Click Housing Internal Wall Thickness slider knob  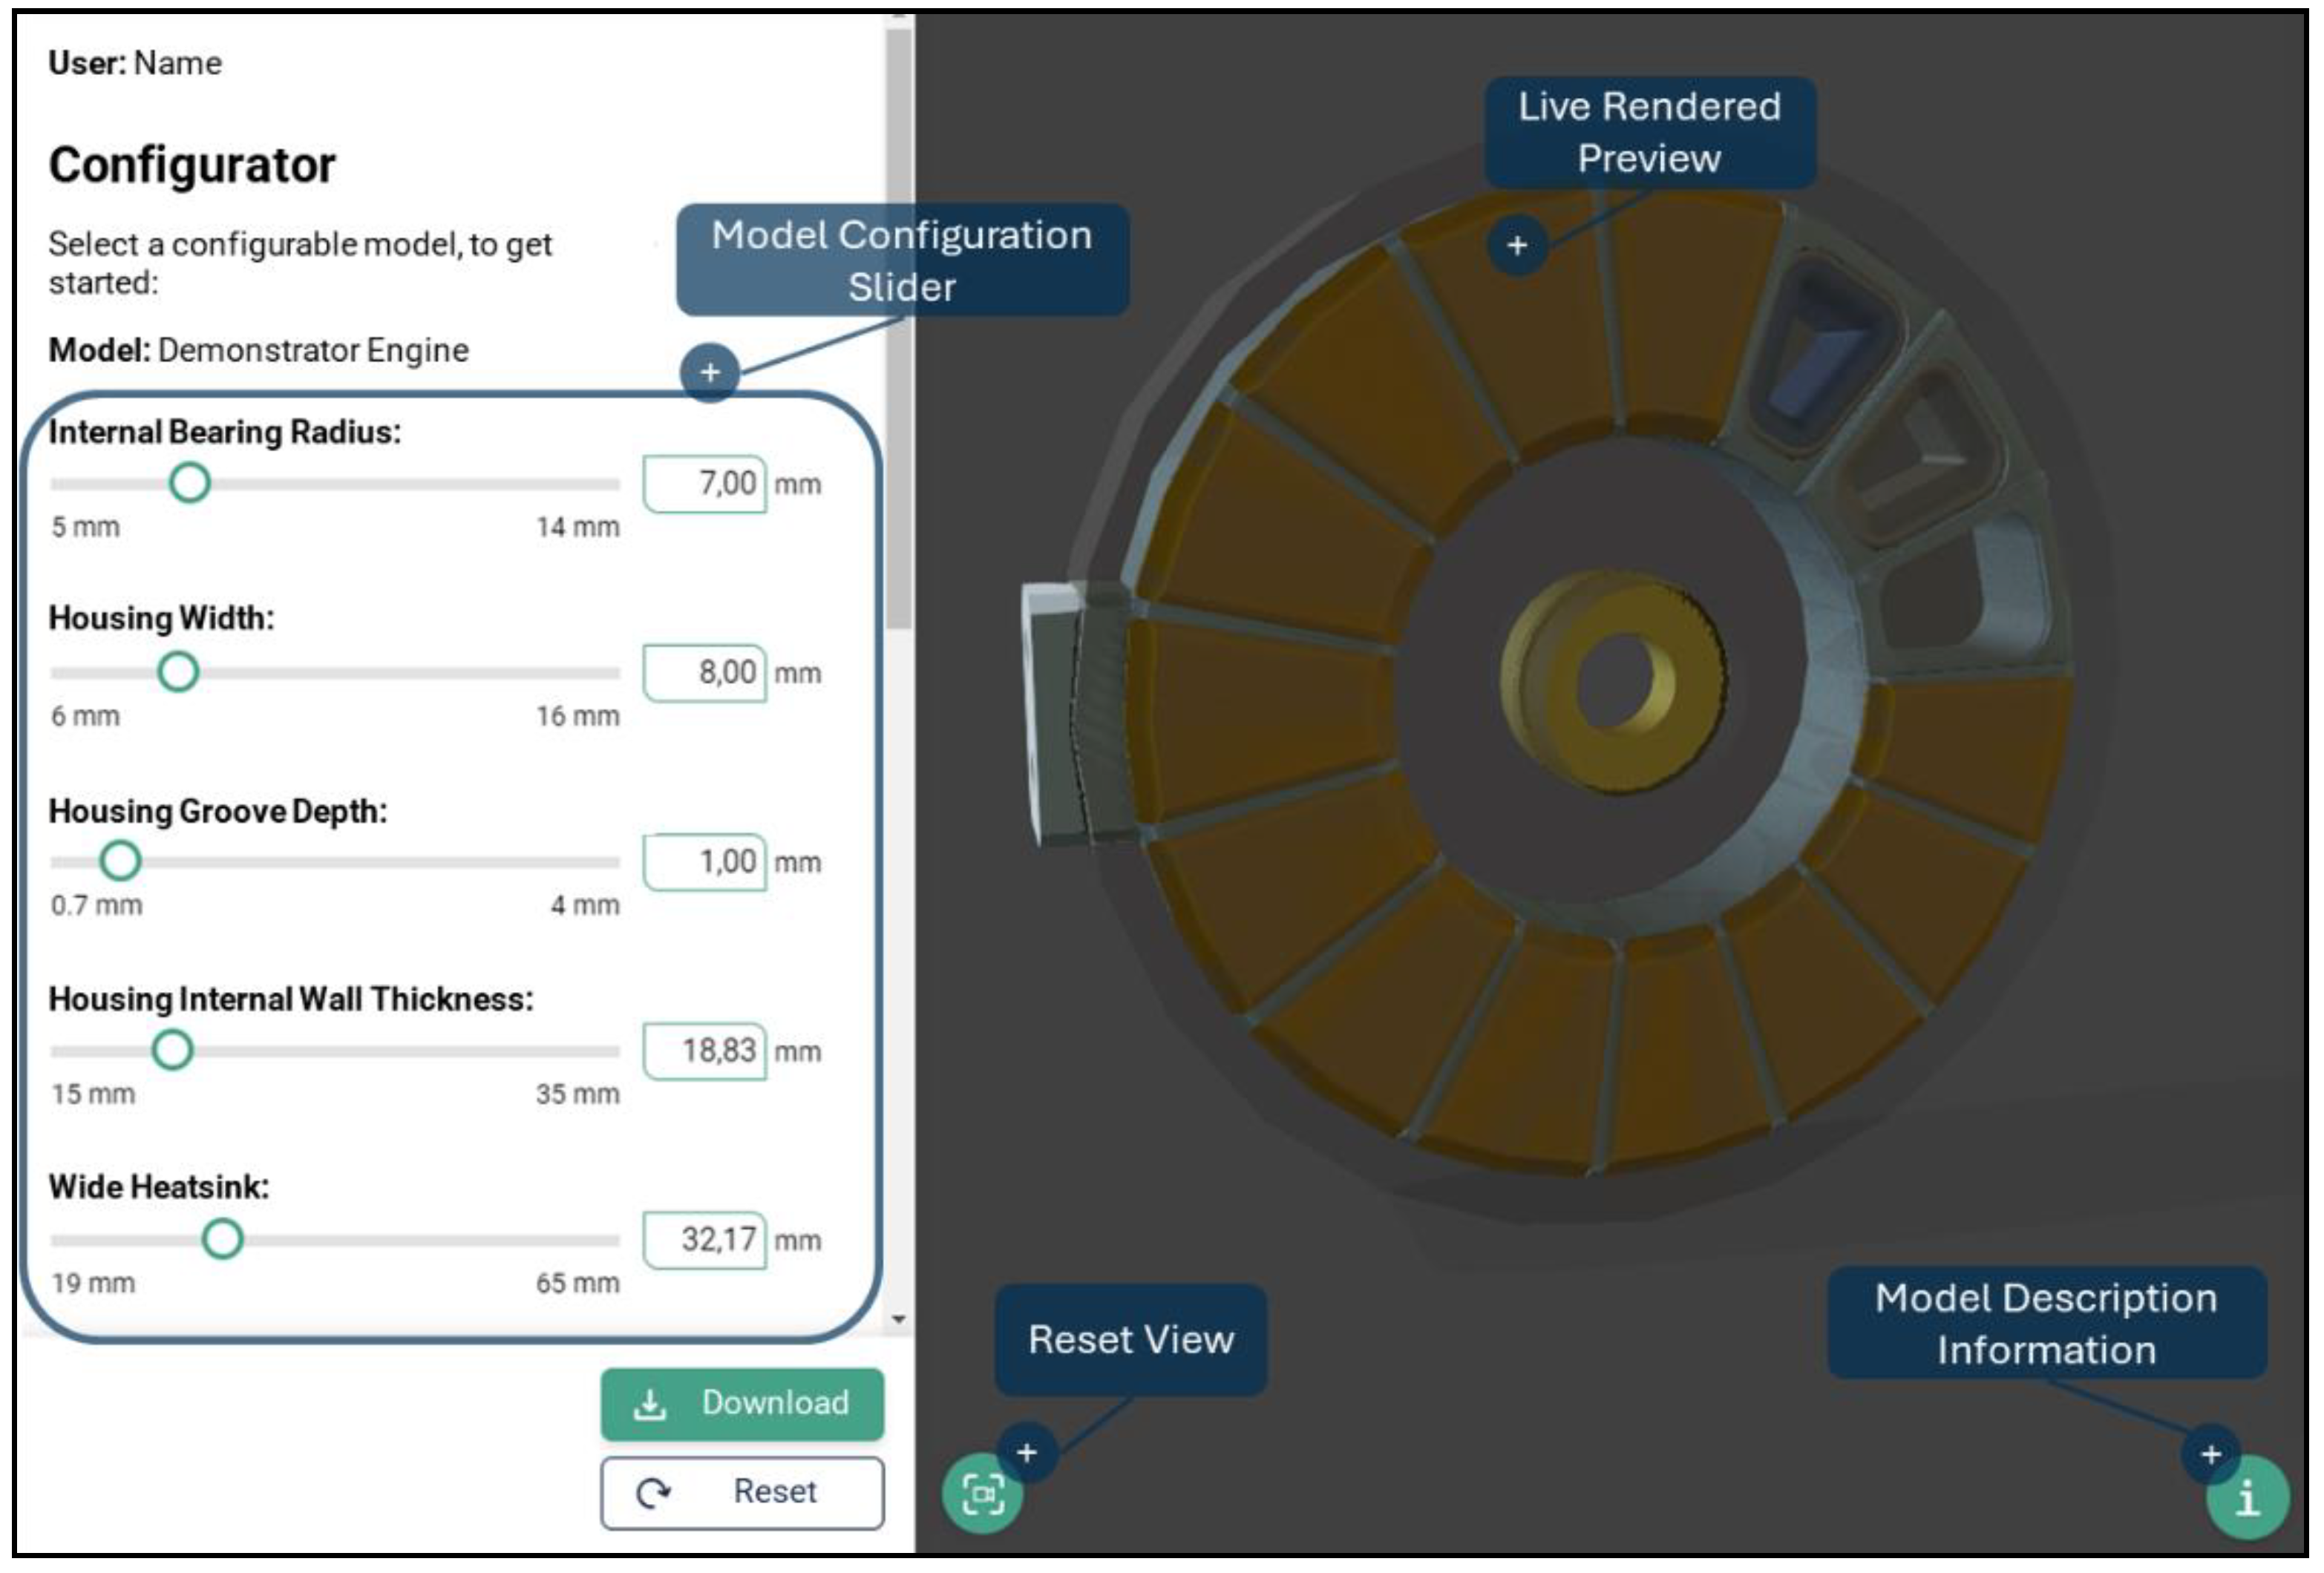tap(172, 1051)
